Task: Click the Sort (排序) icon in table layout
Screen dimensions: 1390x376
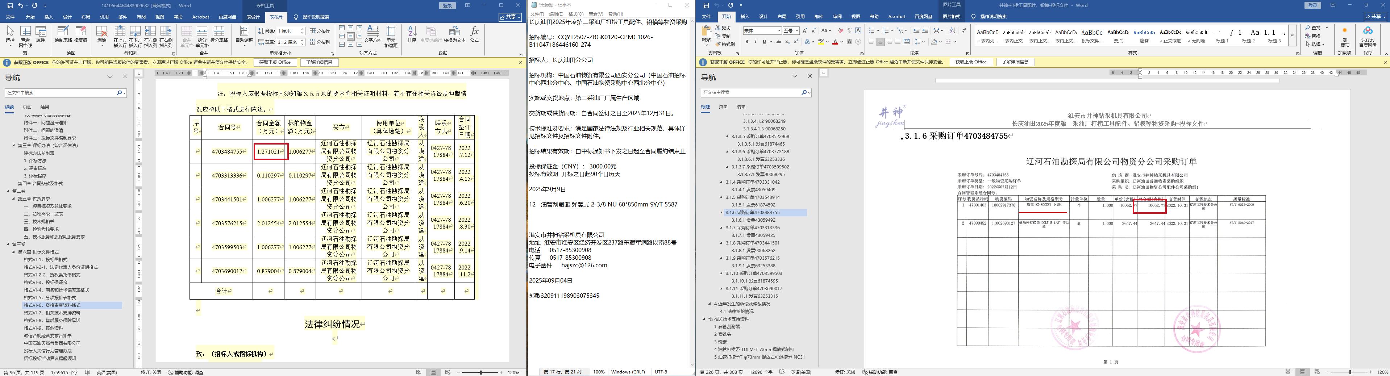Action: pos(412,34)
